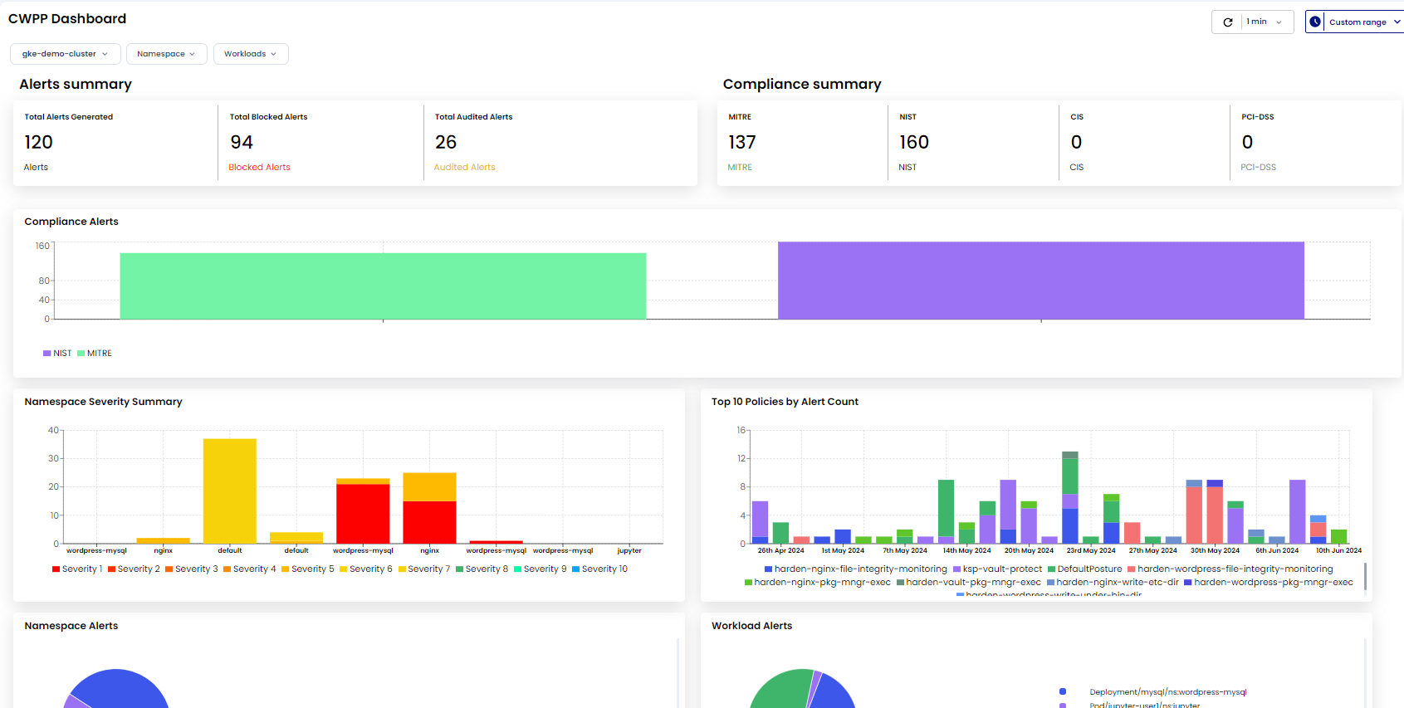1404x708 pixels.
Task: Click the DefaultPosture legend icon
Action: point(1051,569)
